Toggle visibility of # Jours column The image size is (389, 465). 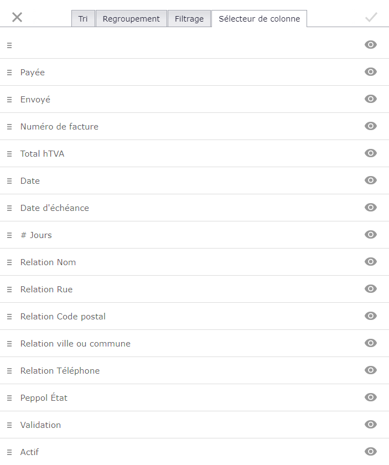click(x=371, y=234)
